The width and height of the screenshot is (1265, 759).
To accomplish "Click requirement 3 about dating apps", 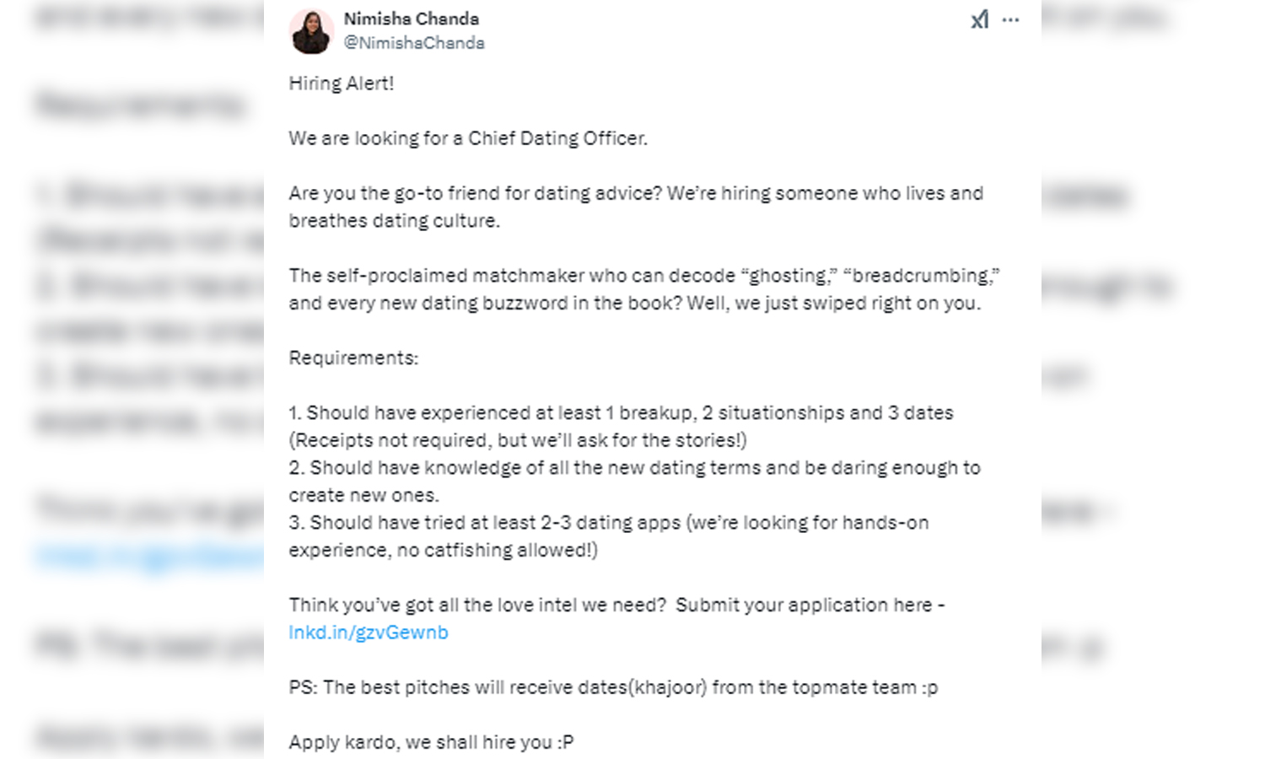I will 608,523.
